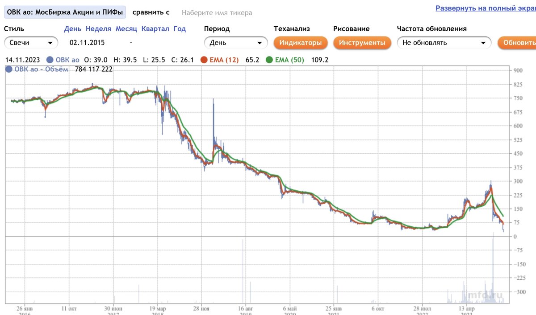The height and width of the screenshot is (315, 536).
Task: Click the green EMA (50) legend dot
Action: tap(269, 60)
